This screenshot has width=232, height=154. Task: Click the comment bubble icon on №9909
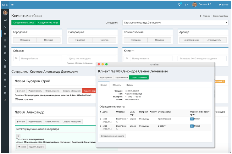click(x=18, y=136)
